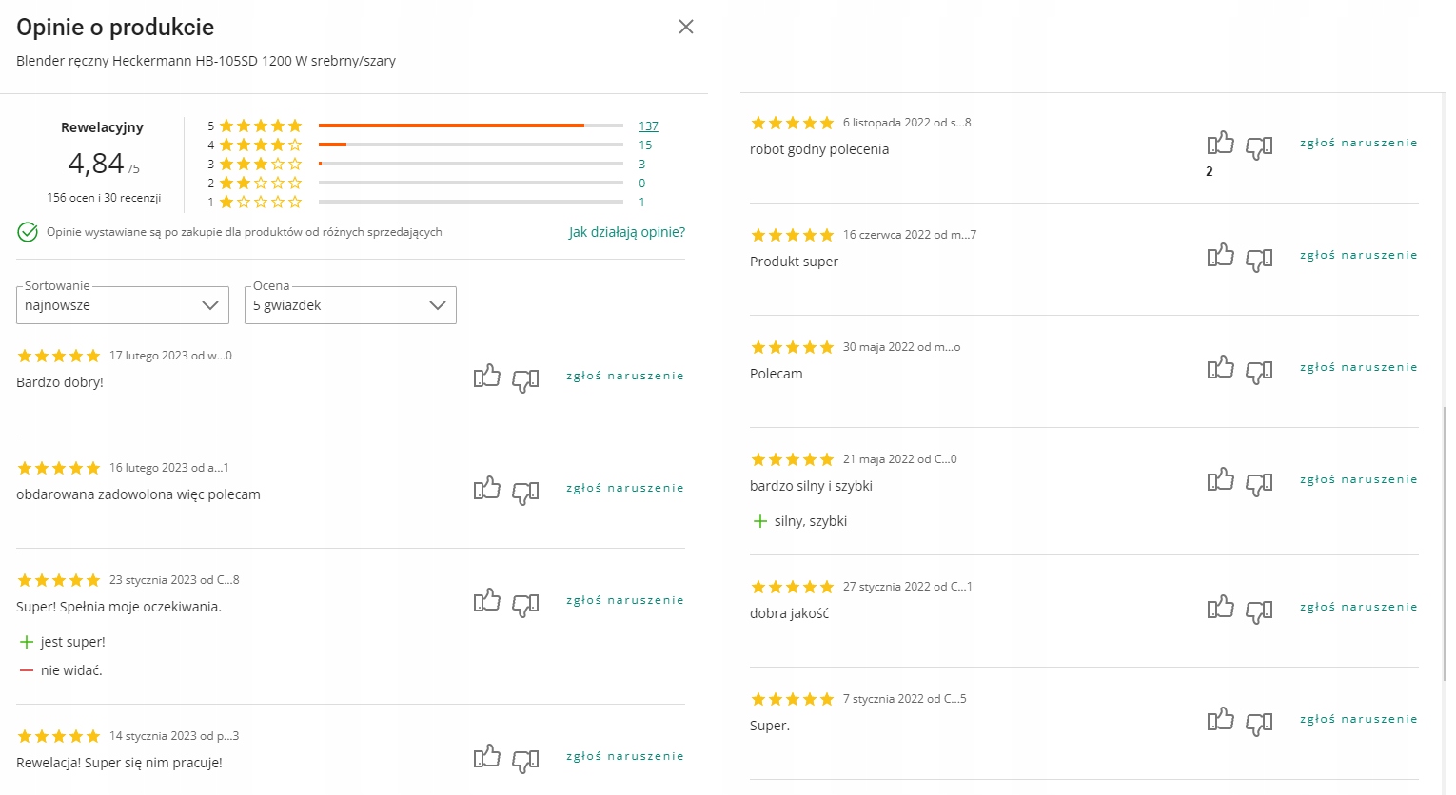1456x795 pixels.
Task: Open 'Jak działają opinie?' link
Action: coord(627,232)
